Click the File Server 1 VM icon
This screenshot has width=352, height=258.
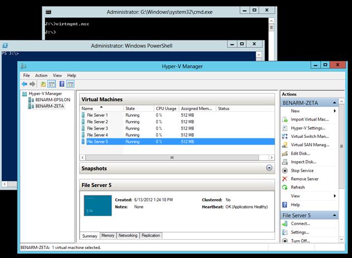[84, 115]
